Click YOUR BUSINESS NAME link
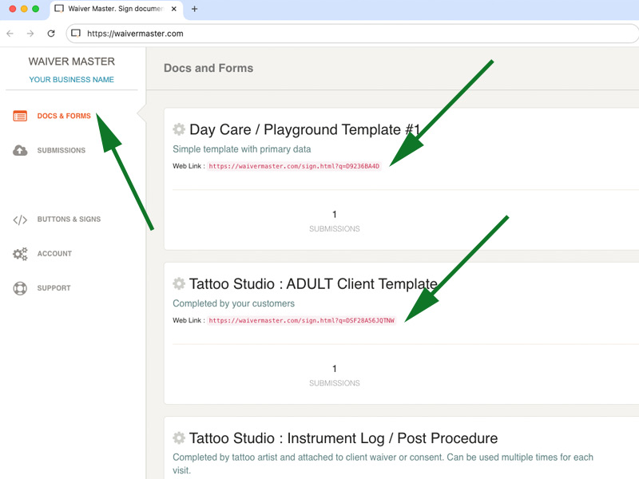 (71, 79)
